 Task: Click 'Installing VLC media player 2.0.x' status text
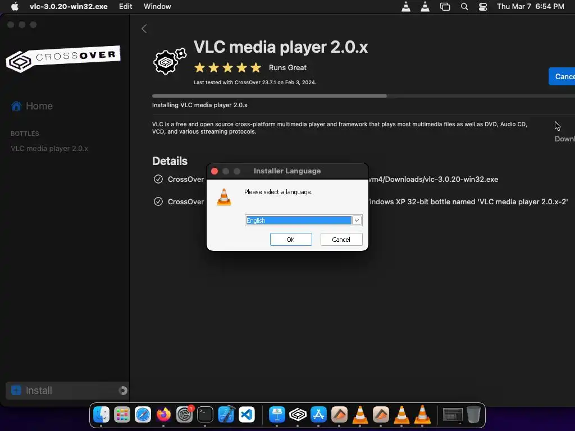pos(200,105)
